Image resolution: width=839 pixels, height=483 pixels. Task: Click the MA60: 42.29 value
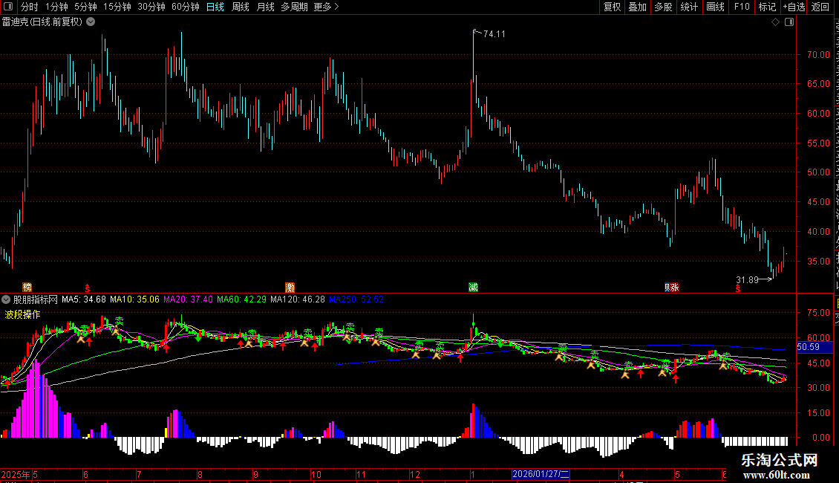pos(241,299)
